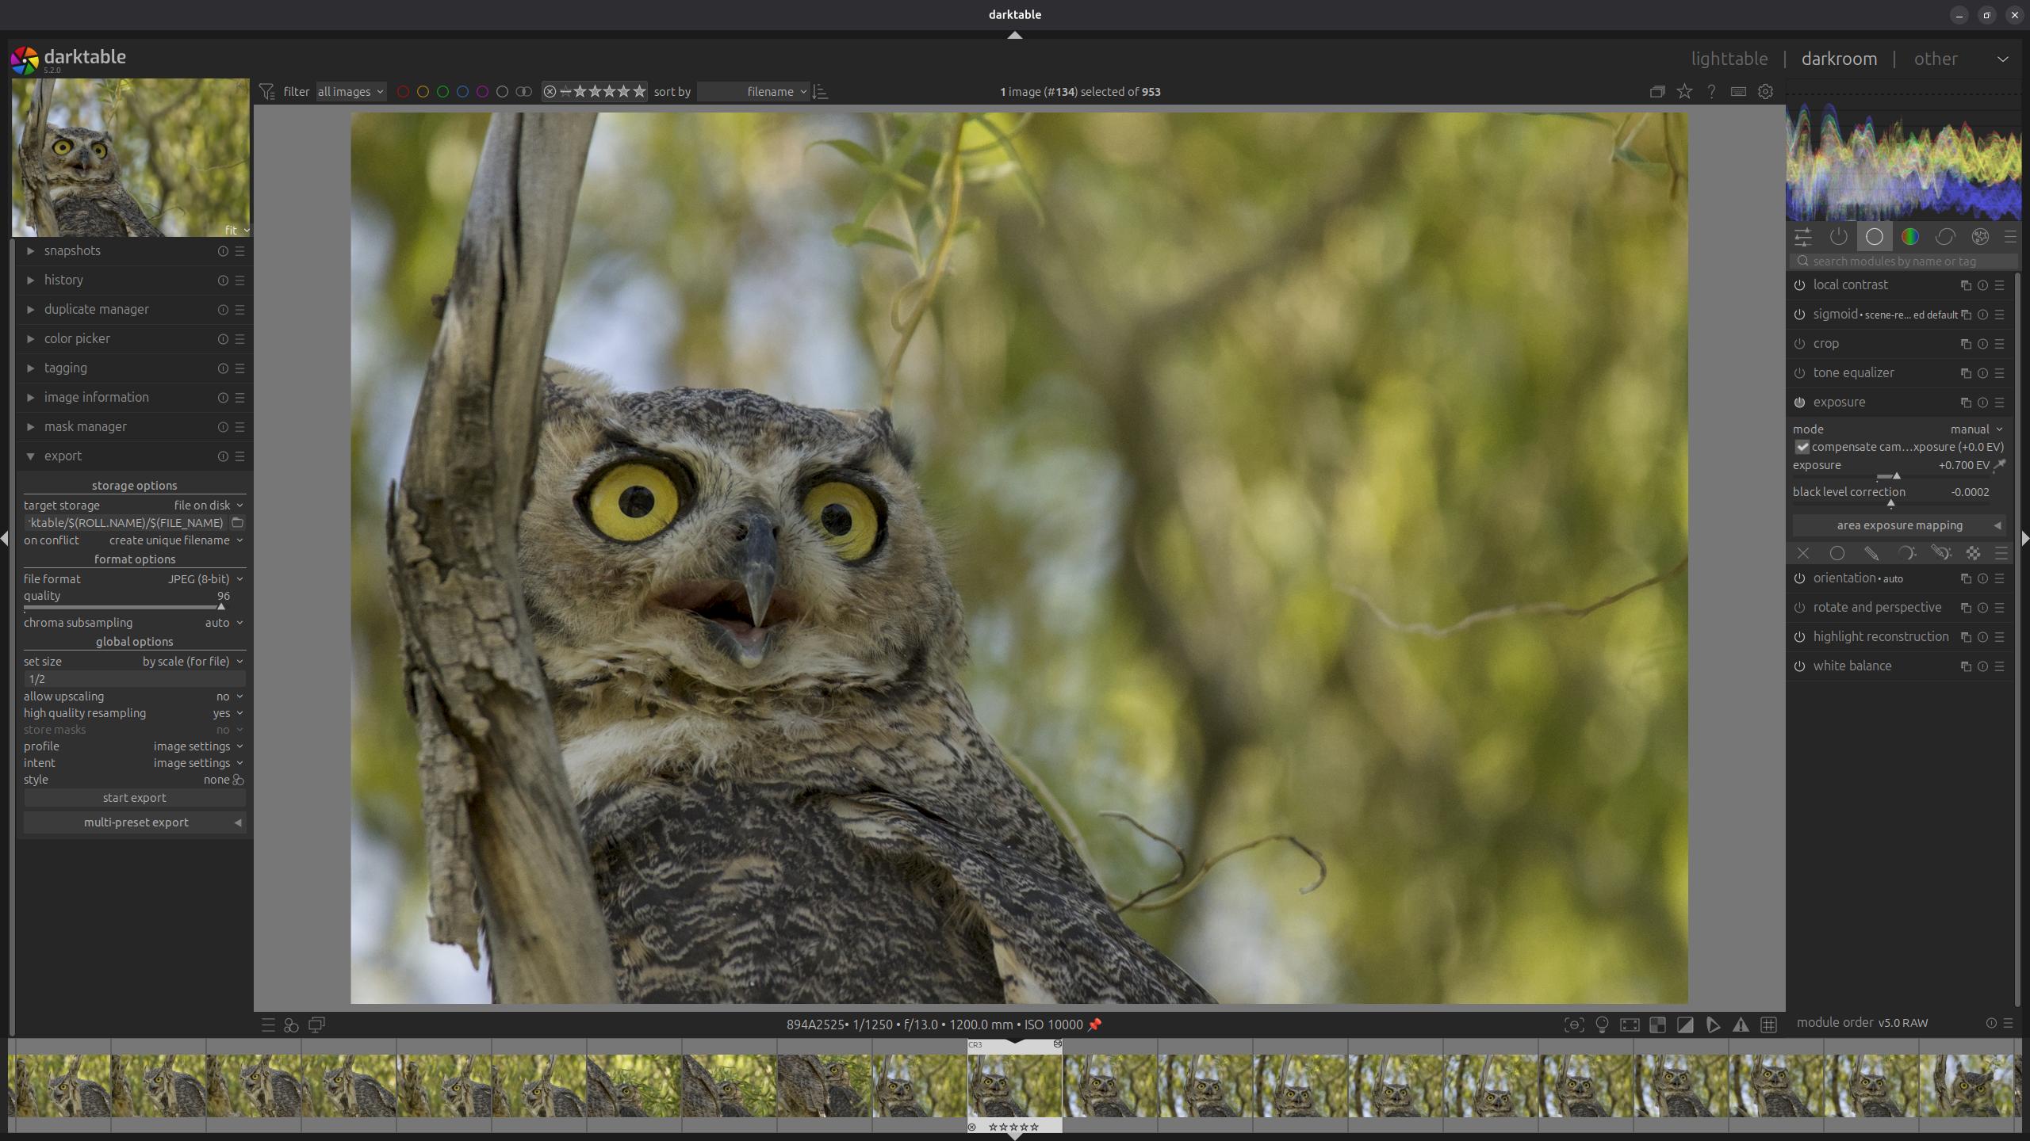The height and width of the screenshot is (1141, 2030).
Task: Show only active modules power icon
Action: [1838, 237]
